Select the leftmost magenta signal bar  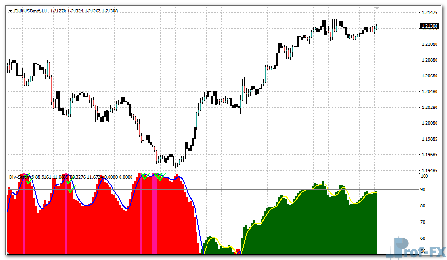24,215
